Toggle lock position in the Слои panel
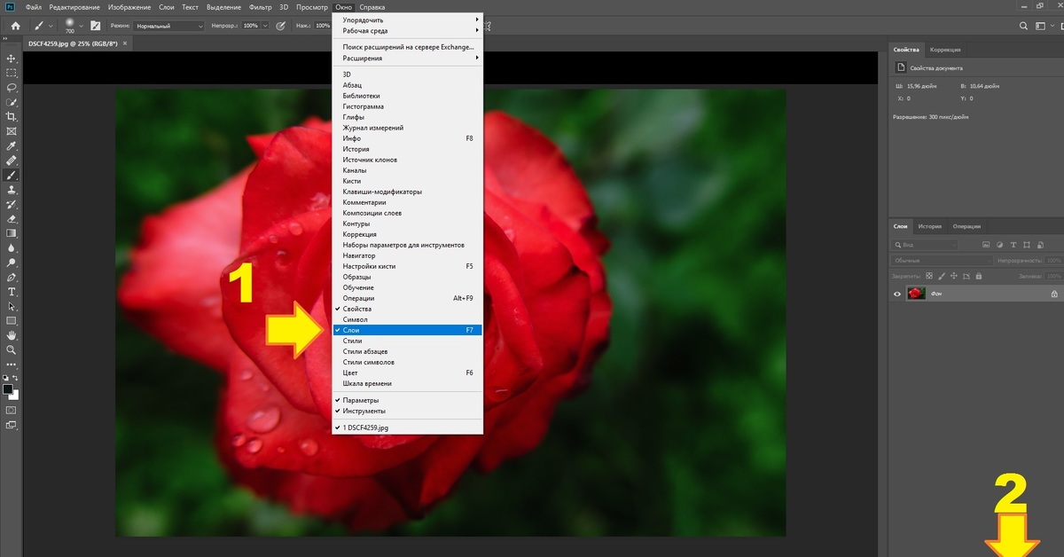 tap(953, 276)
